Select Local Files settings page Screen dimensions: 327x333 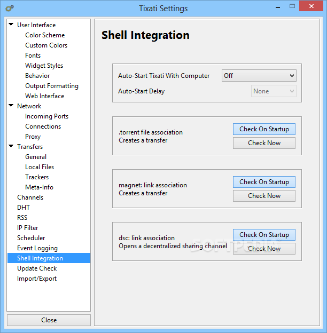click(40, 167)
